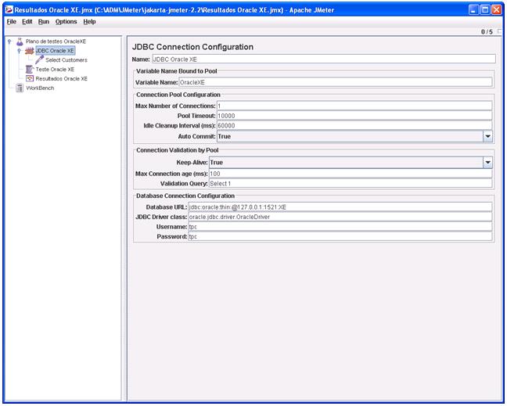Open the File menu

coord(12,21)
